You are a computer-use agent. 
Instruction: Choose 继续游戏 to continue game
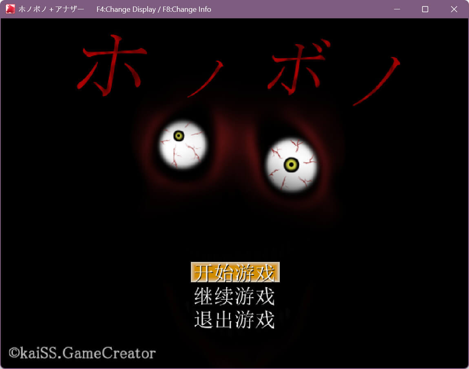(234, 296)
